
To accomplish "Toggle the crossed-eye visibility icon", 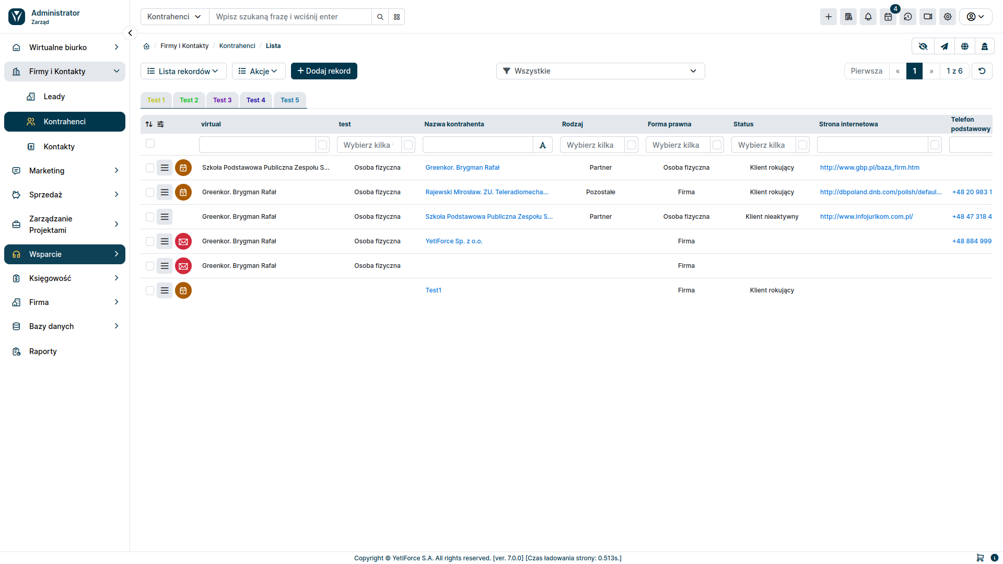I will (x=924, y=46).
